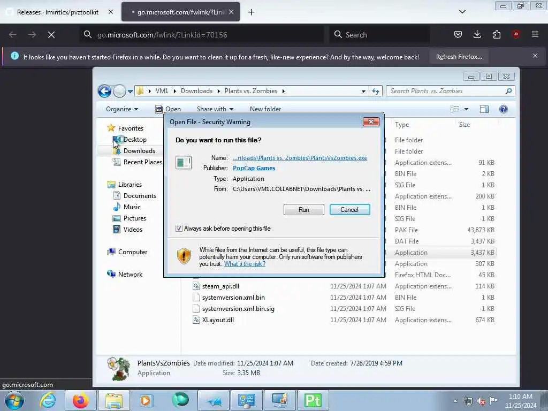Toggle the Explorer preview pane button
The image size is (548, 411).
coord(484,109)
